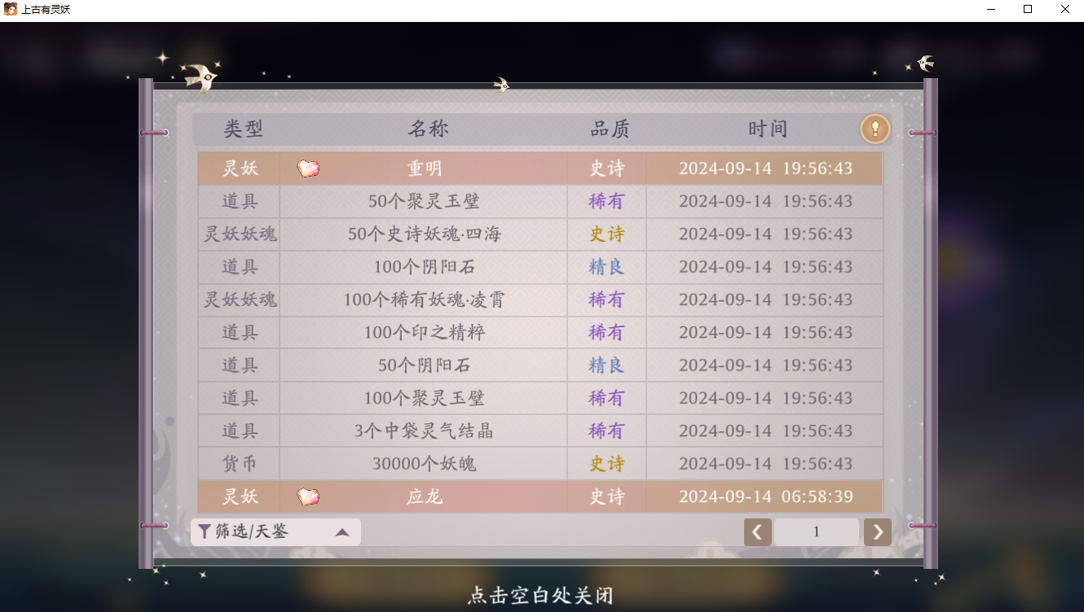Expand the 筛选/天鉴 dropdown

point(275,532)
